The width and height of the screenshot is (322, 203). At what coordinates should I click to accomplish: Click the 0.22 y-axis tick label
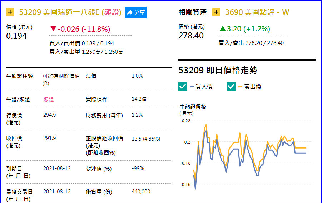point(186,121)
